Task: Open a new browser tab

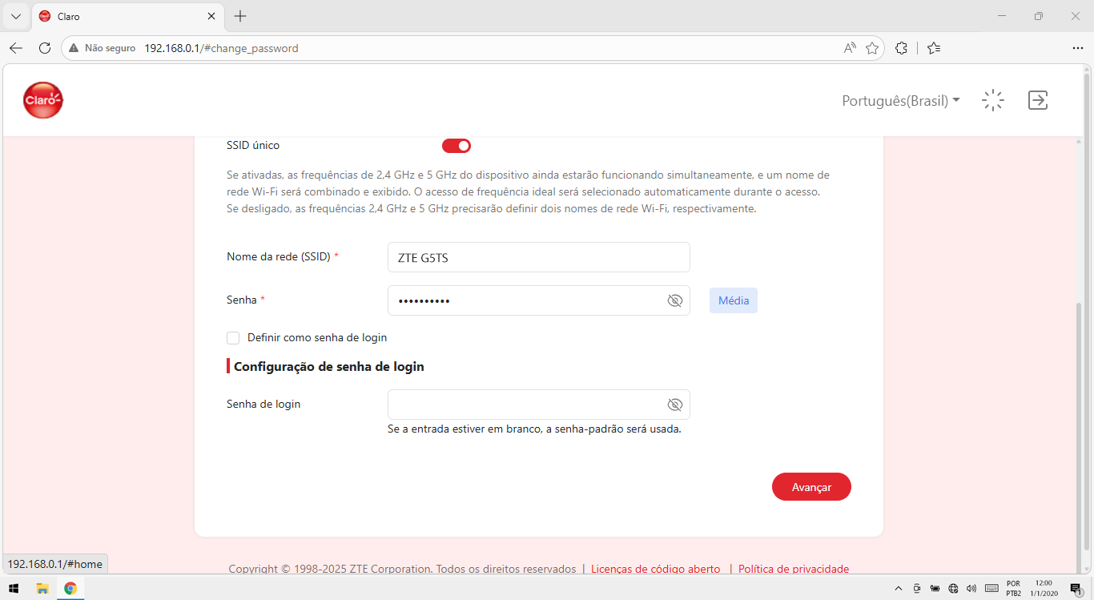Action: (x=240, y=16)
